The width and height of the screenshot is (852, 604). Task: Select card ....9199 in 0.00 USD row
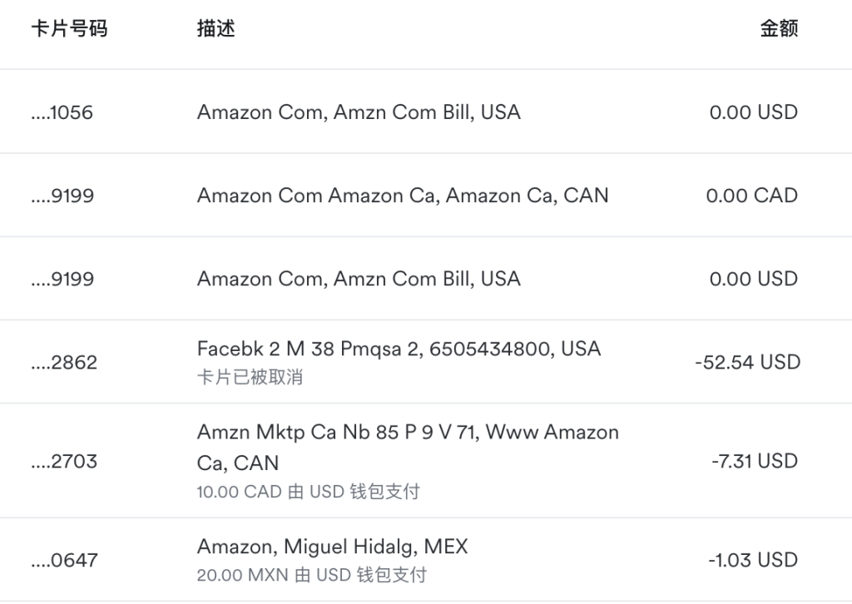click(62, 280)
